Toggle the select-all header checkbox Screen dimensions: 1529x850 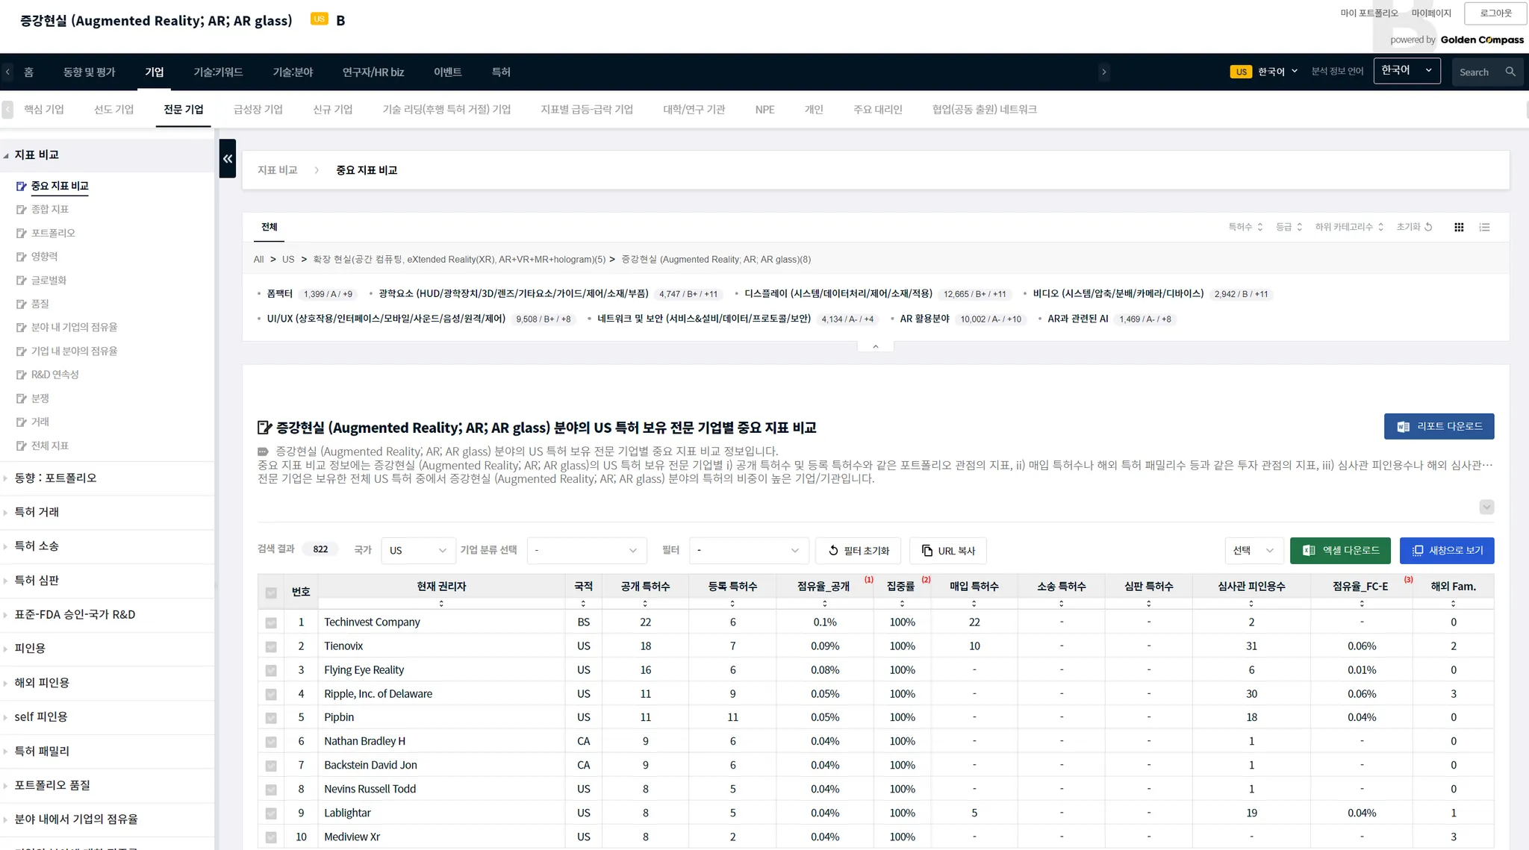coord(271,593)
